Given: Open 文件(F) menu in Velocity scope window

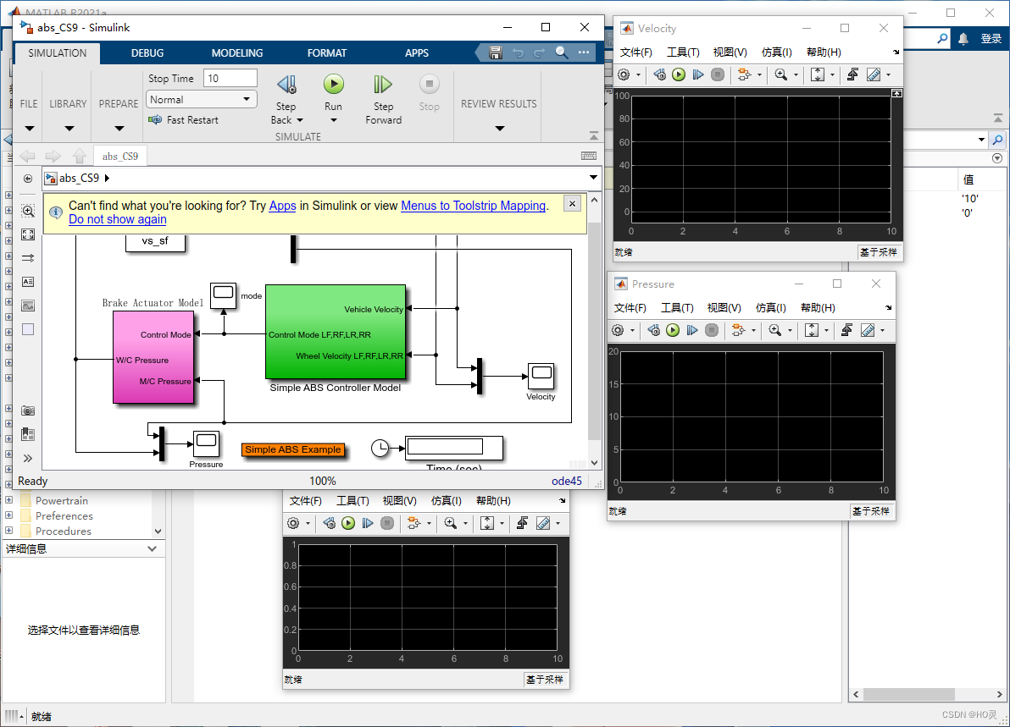Looking at the screenshot, I should [x=635, y=52].
